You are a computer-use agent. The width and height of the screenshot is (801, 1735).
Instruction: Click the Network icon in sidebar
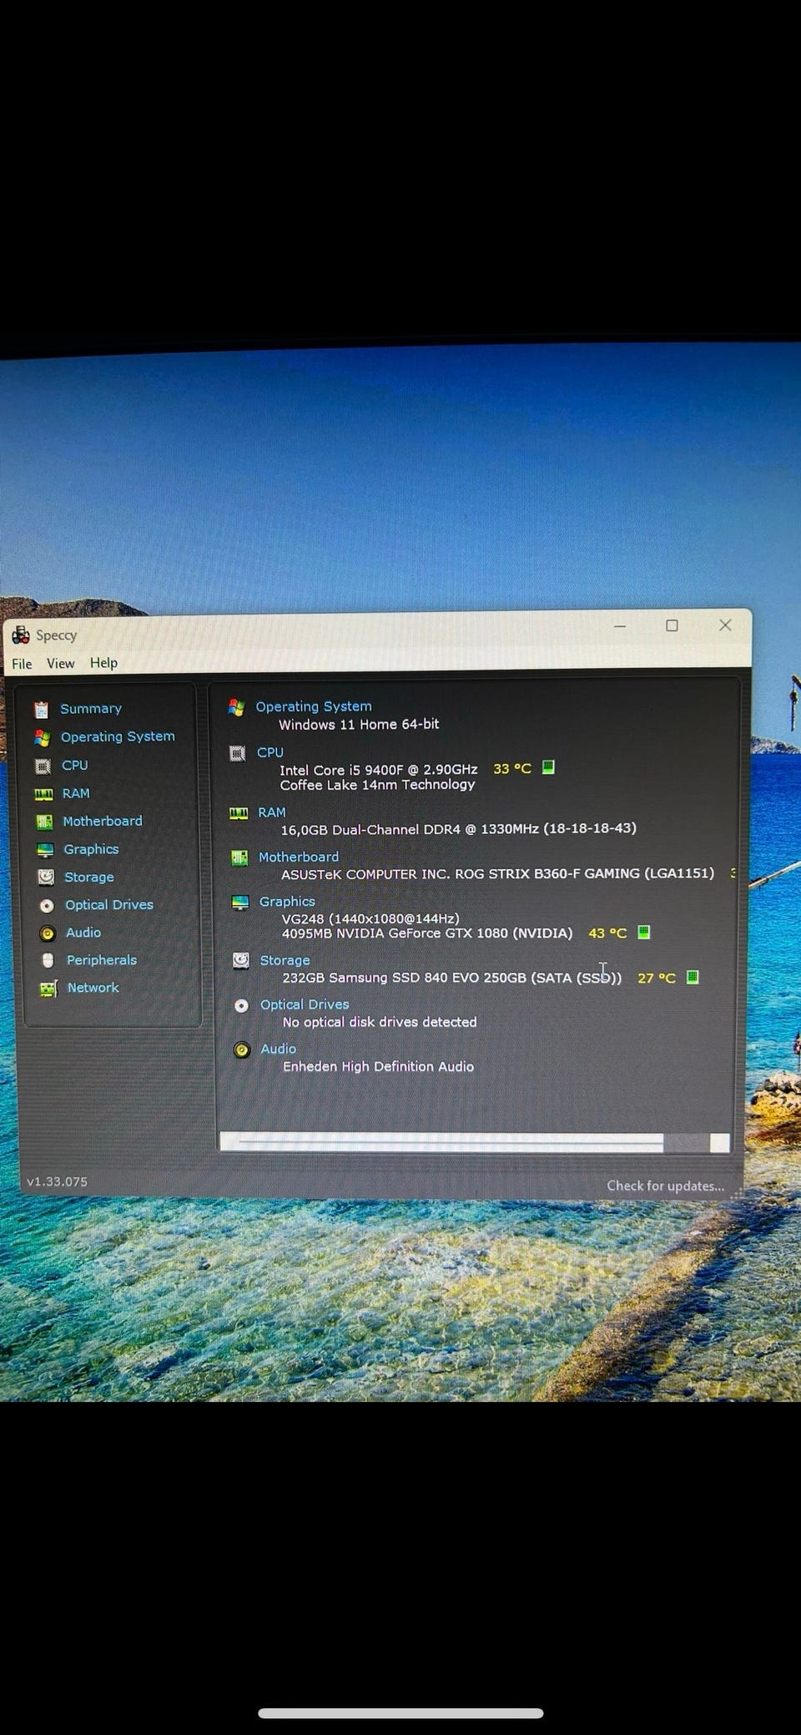[x=48, y=989]
